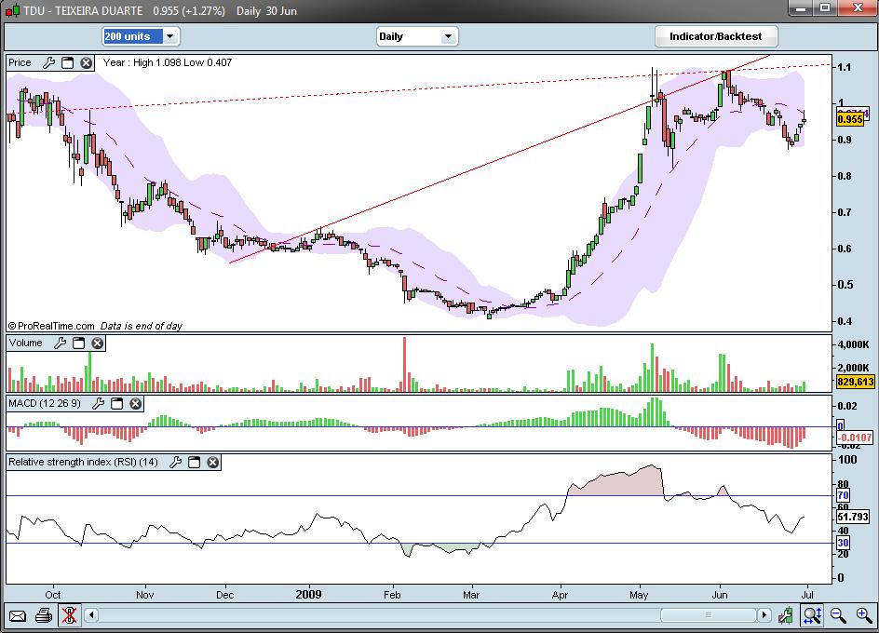This screenshot has width=879, height=633.
Task: Click the RSI 30 level marker
Action: [x=843, y=543]
